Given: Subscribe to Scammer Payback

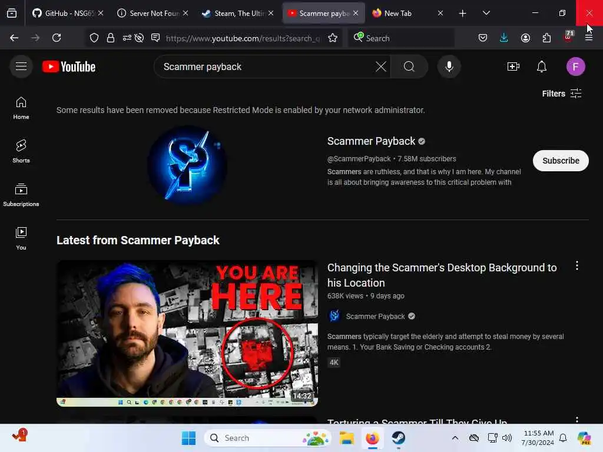Looking at the screenshot, I should pos(561,161).
